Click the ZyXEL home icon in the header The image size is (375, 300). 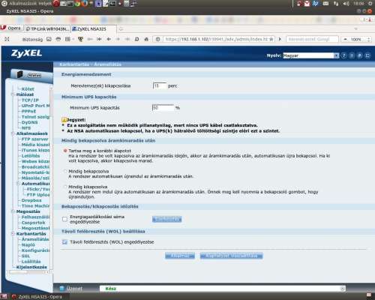[360, 55]
